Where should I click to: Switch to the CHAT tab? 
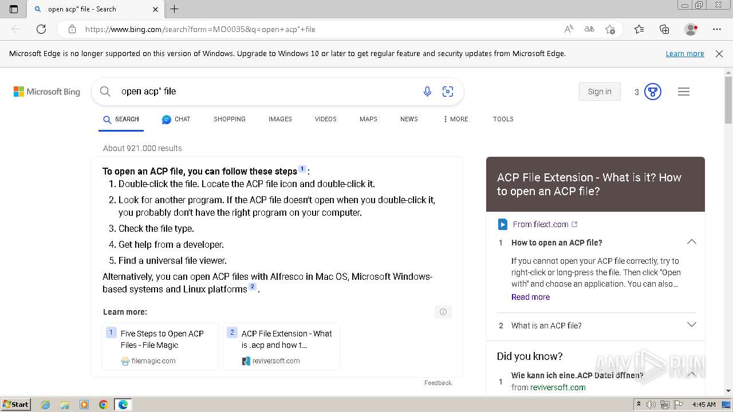(x=176, y=120)
